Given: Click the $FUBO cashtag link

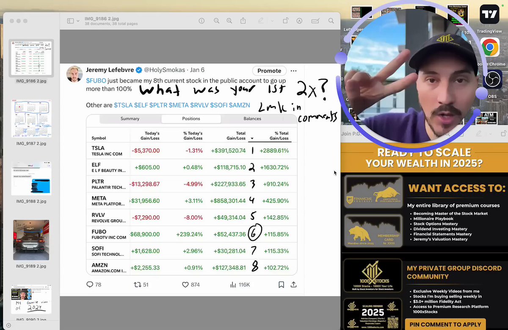Looking at the screenshot, I should pyautogui.click(x=96, y=80).
